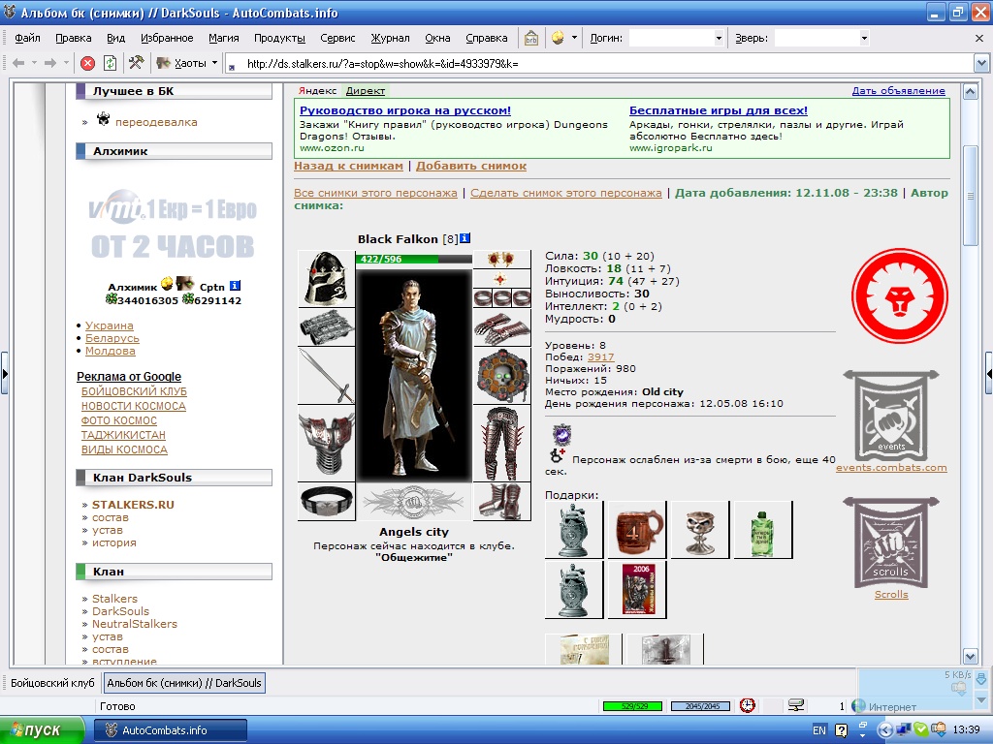This screenshot has width=993, height=744.
Task: Open the Хаоты dropdown arrow
Action: pos(214,63)
